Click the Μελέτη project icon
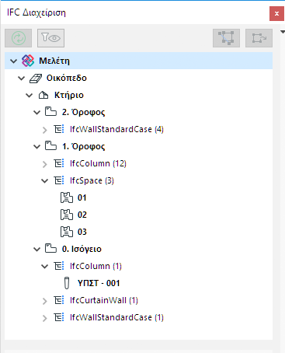 28,61
